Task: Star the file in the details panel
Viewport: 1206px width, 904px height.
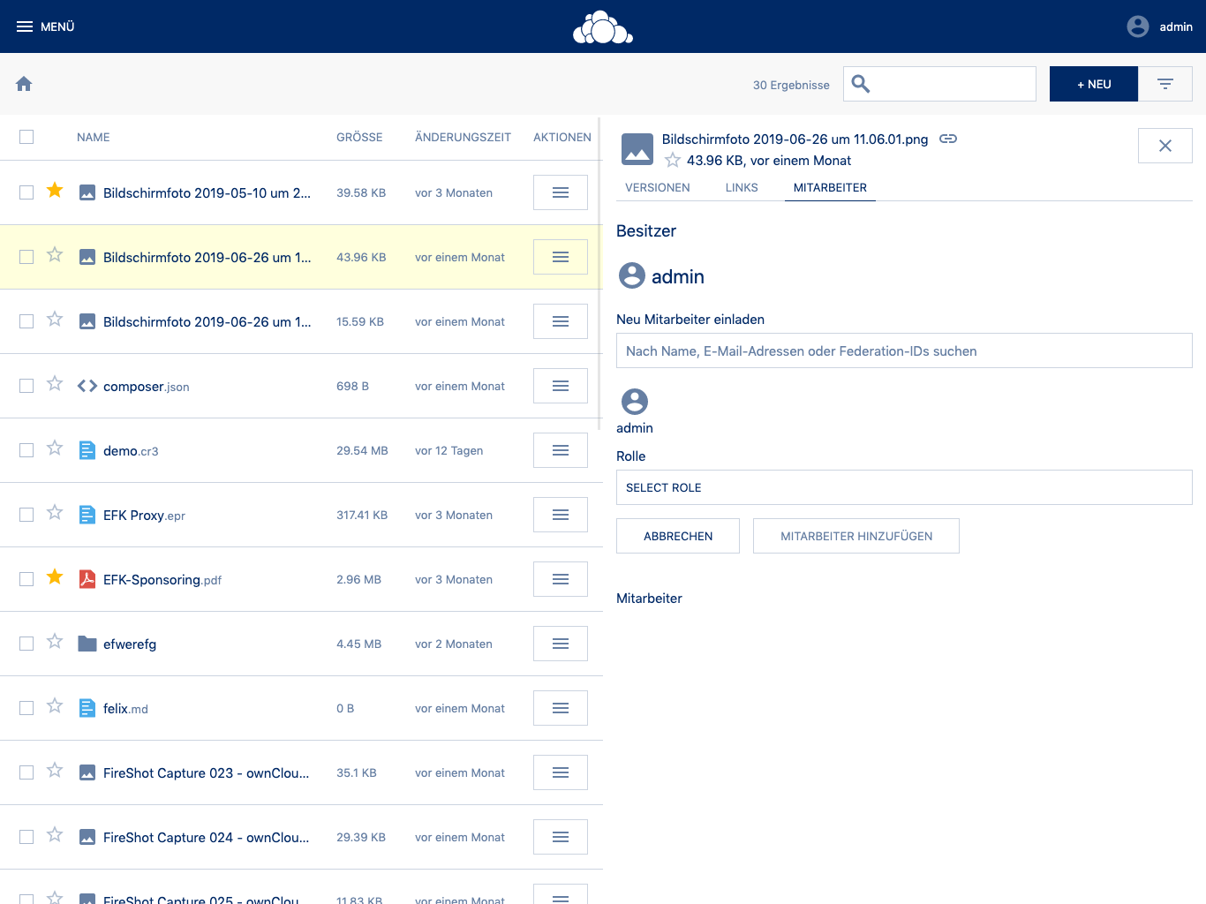Action: pyautogui.click(x=673, y=160)
